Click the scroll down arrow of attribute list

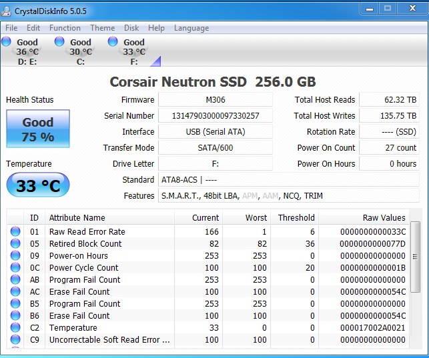415,342
